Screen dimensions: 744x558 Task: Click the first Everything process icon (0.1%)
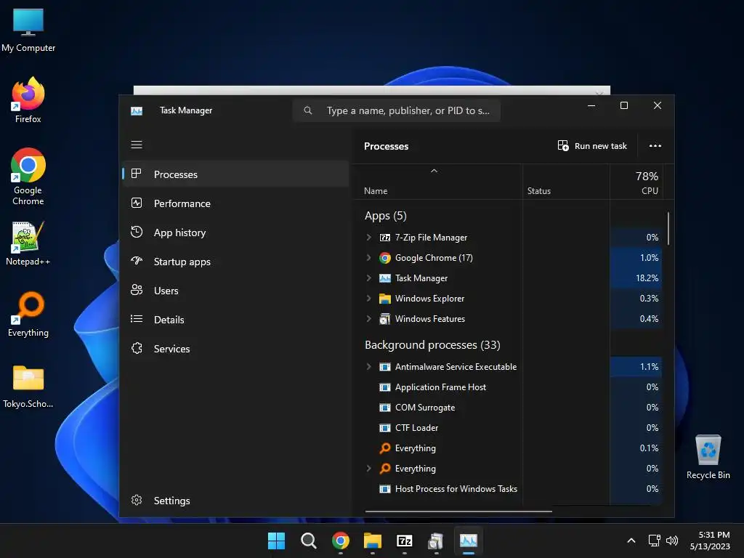pos(385,448)
